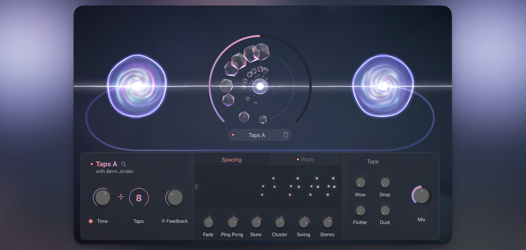The image size is (526, 250).
Task: Click the divide symbol between Time and Taps
Action: (121, 197)
